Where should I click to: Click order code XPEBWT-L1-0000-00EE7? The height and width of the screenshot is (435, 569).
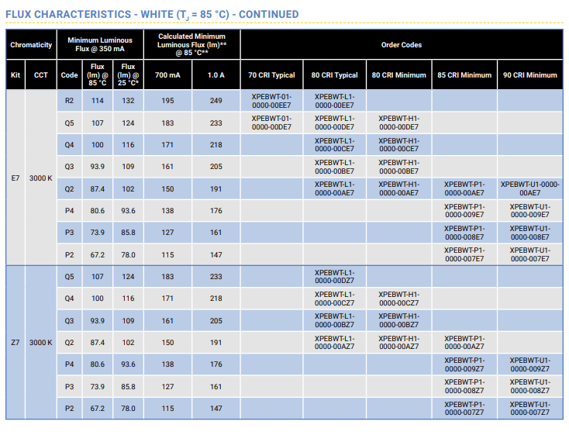pos(335,101)
